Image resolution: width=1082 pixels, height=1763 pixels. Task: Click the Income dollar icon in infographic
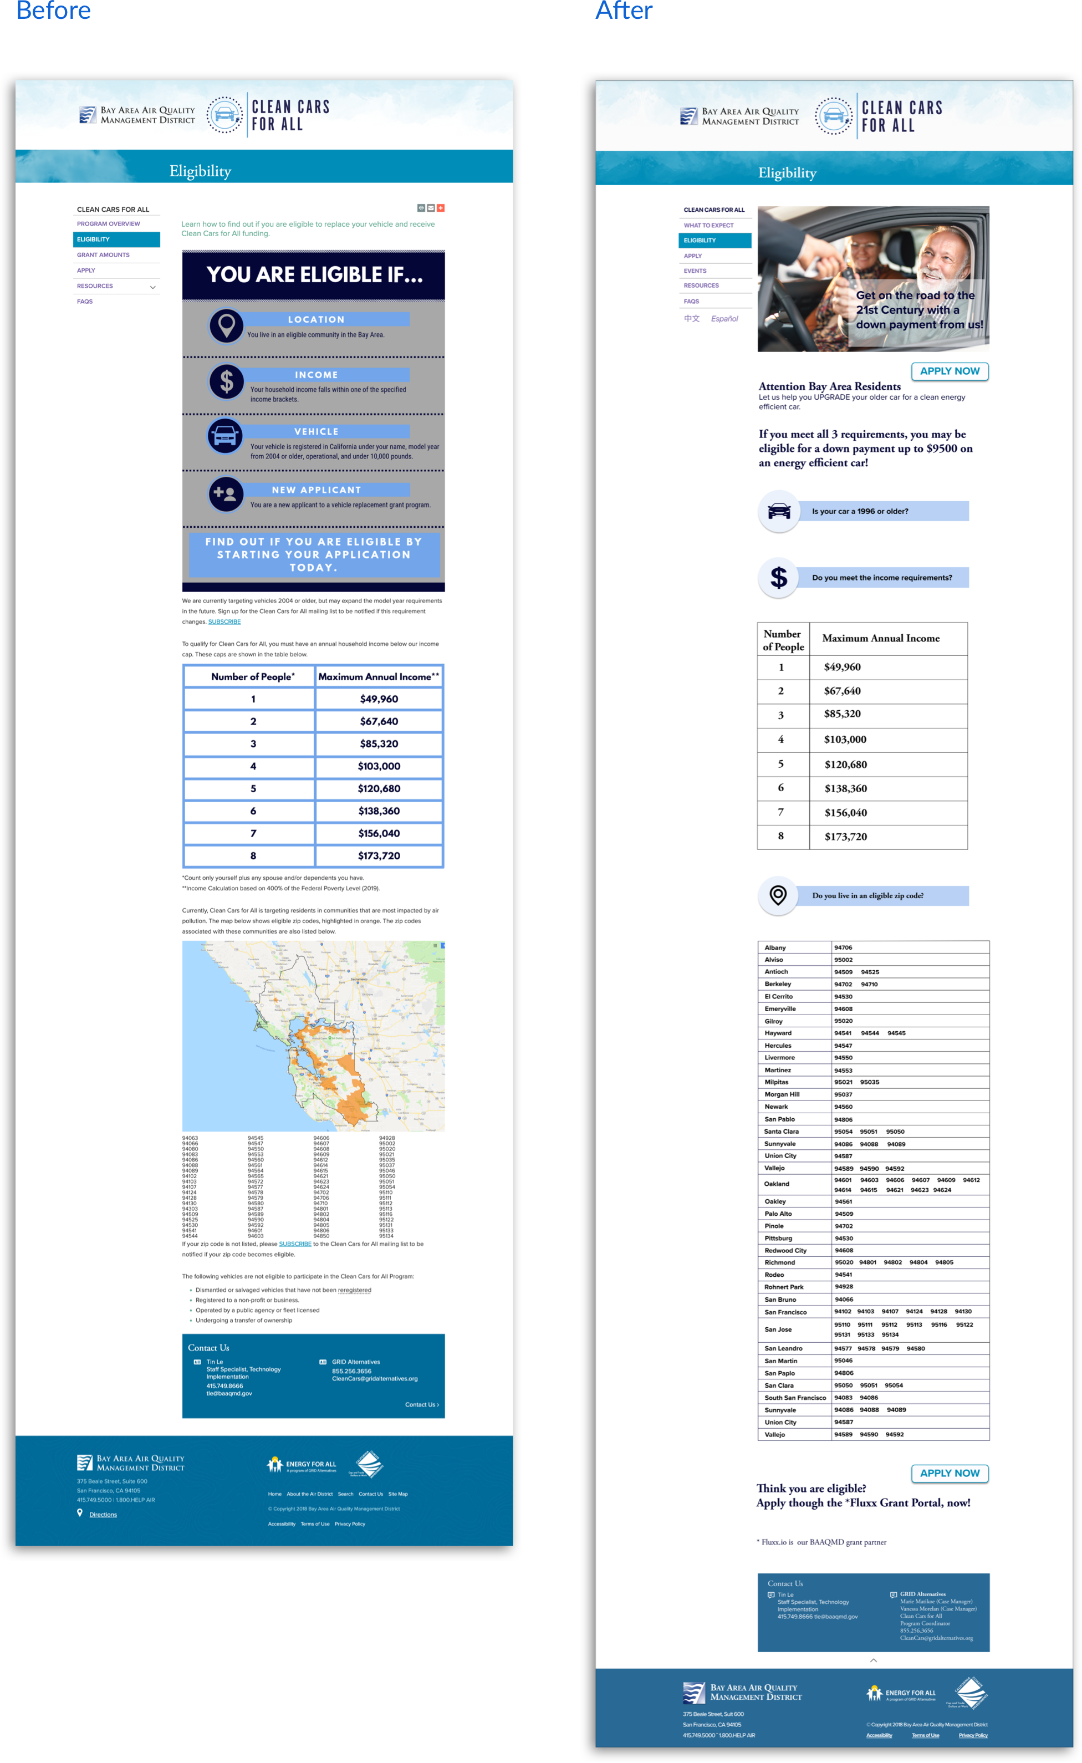coord(226,381)
